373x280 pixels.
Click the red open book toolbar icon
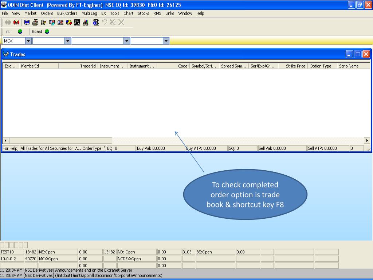point(60,23)
